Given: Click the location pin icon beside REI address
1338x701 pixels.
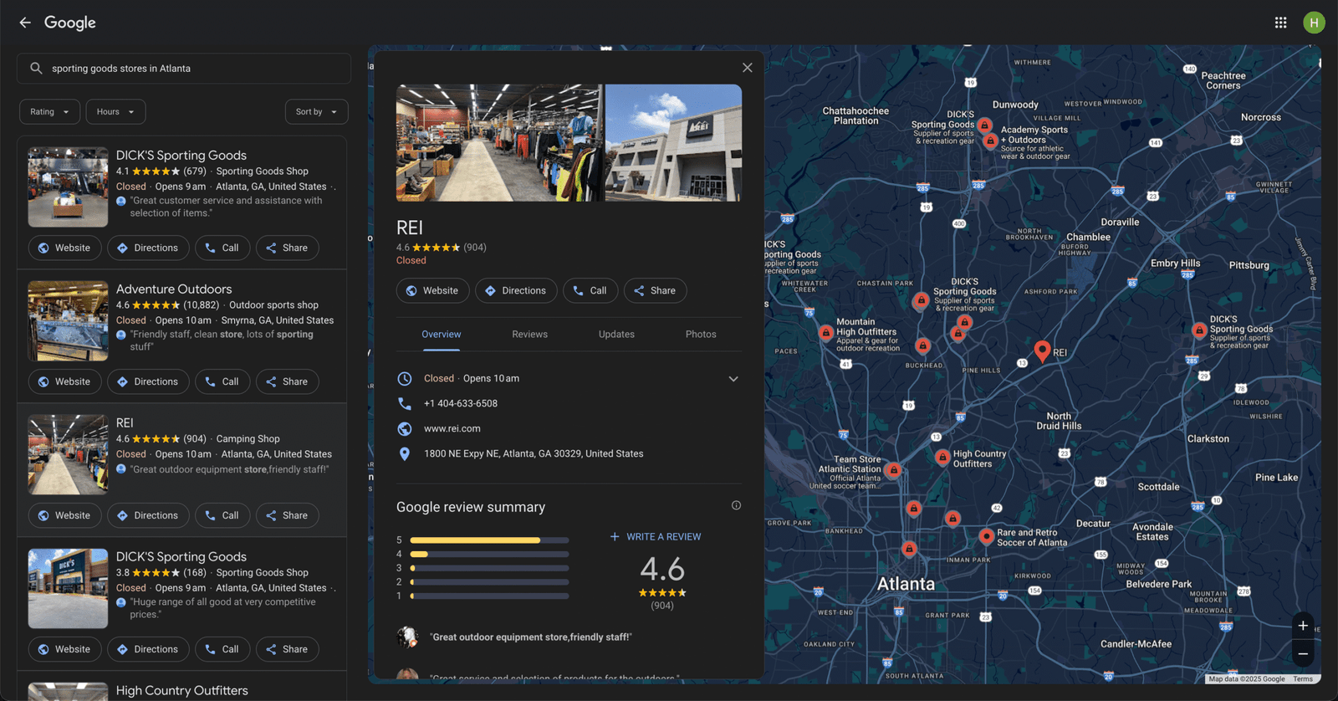Looking at the screenshot, I should pos(405,454).
